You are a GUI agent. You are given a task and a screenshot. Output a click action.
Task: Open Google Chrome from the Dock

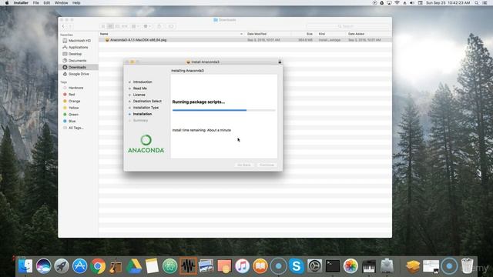pyautogui.click(x=98, y=266)
